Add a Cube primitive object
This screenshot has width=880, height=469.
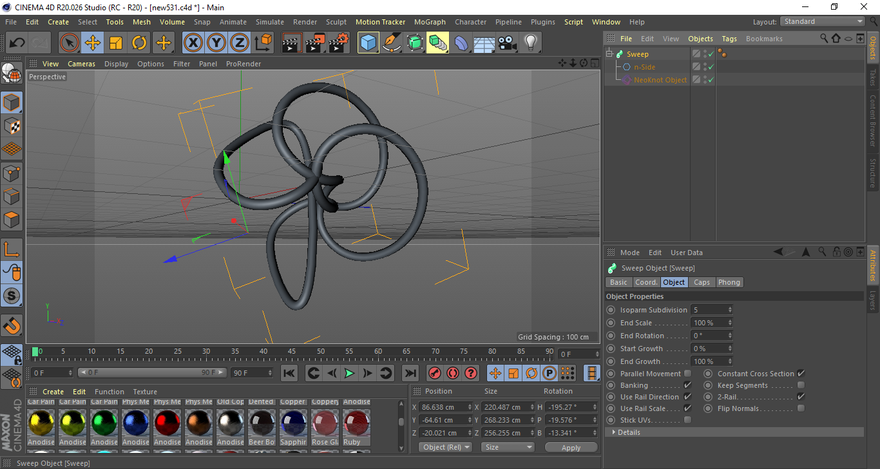pos(368,43)
